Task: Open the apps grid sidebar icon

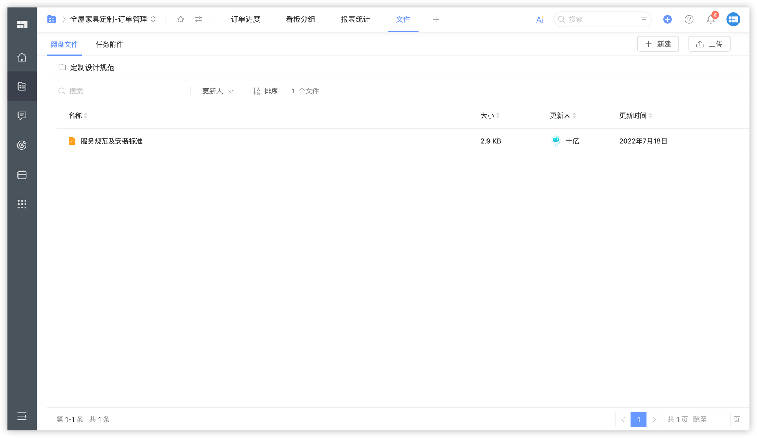Action: pos(22,204)
